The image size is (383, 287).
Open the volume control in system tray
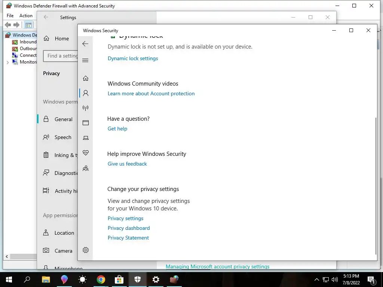point(335,280)
